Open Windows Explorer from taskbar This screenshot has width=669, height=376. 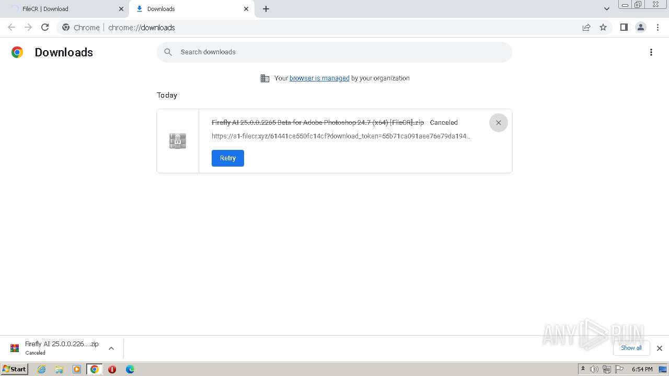tap(59, 369)
